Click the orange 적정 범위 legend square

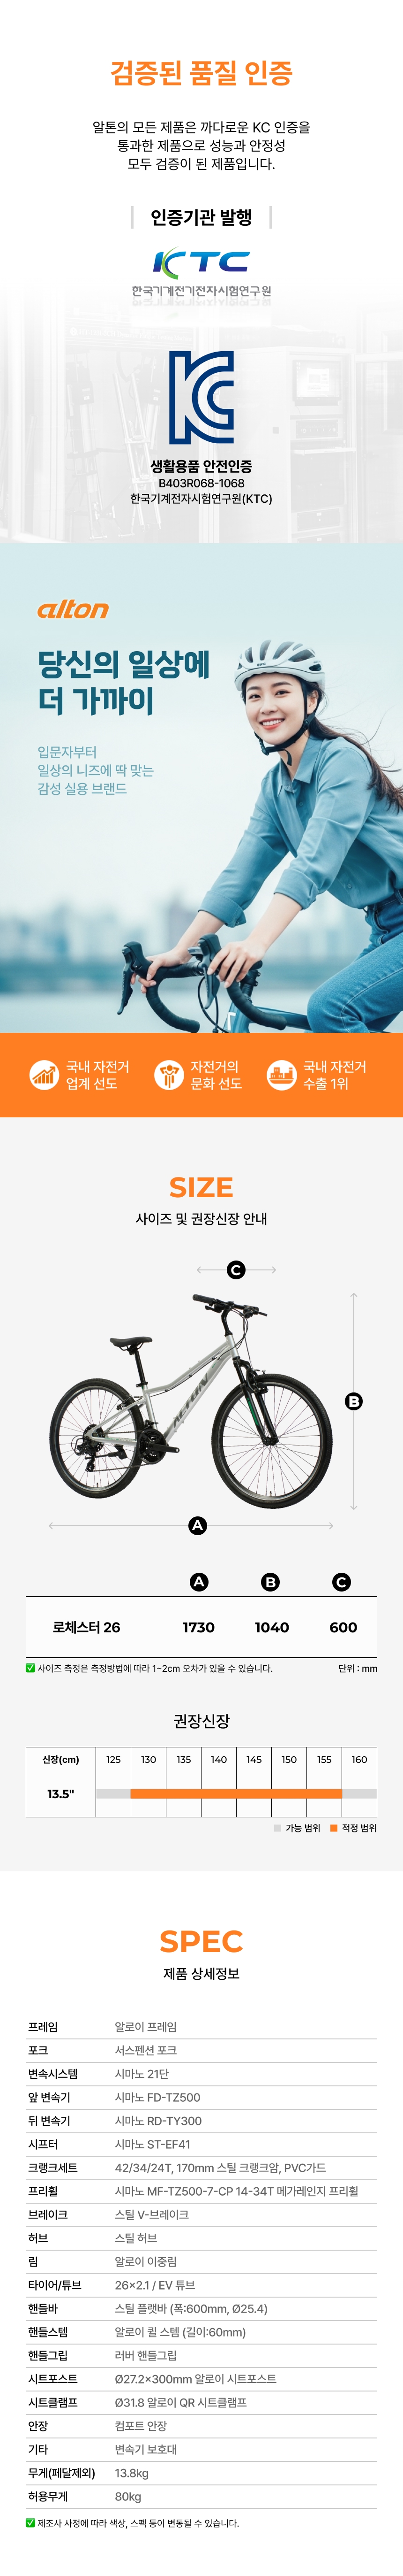coord(333,1827)
